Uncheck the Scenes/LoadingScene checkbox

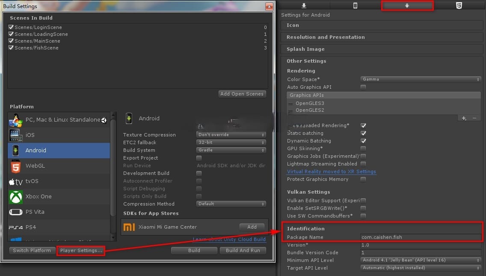pyautogui.click(x=11, y=34)
